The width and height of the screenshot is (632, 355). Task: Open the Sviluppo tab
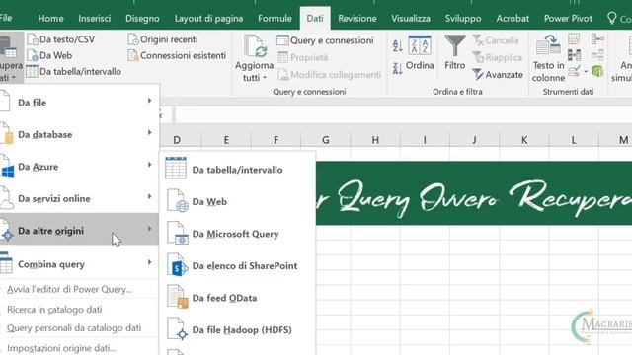[x=463, y=19]
